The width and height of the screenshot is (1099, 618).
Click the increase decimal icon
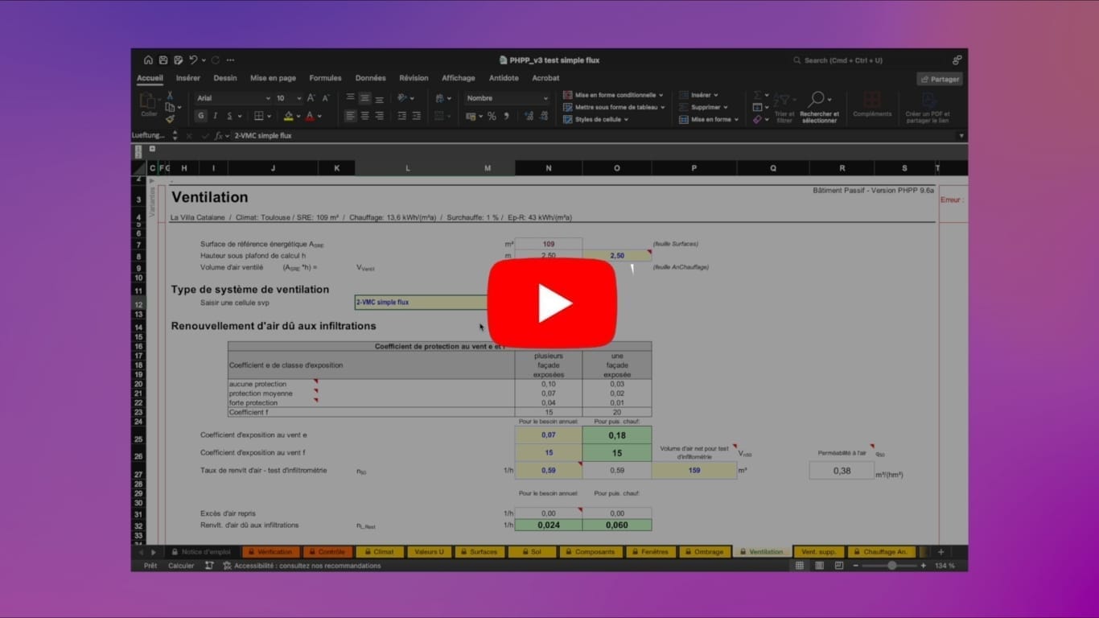point(529,116)
